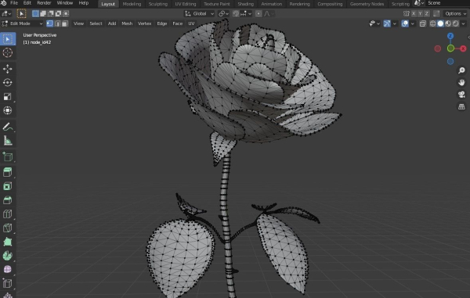Viewport: 470px width, 298px height.
Task: Open the UV menu
Action: pyautogui.click(x=191, y=23)
